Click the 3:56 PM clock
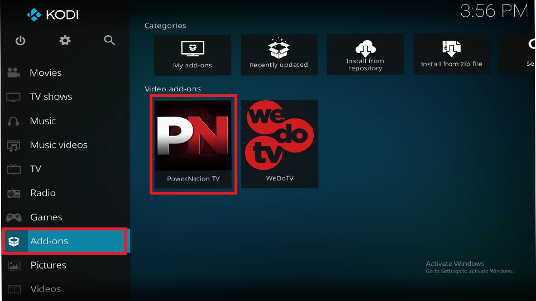Screen dimensions: 536x301 click(494, 11)
